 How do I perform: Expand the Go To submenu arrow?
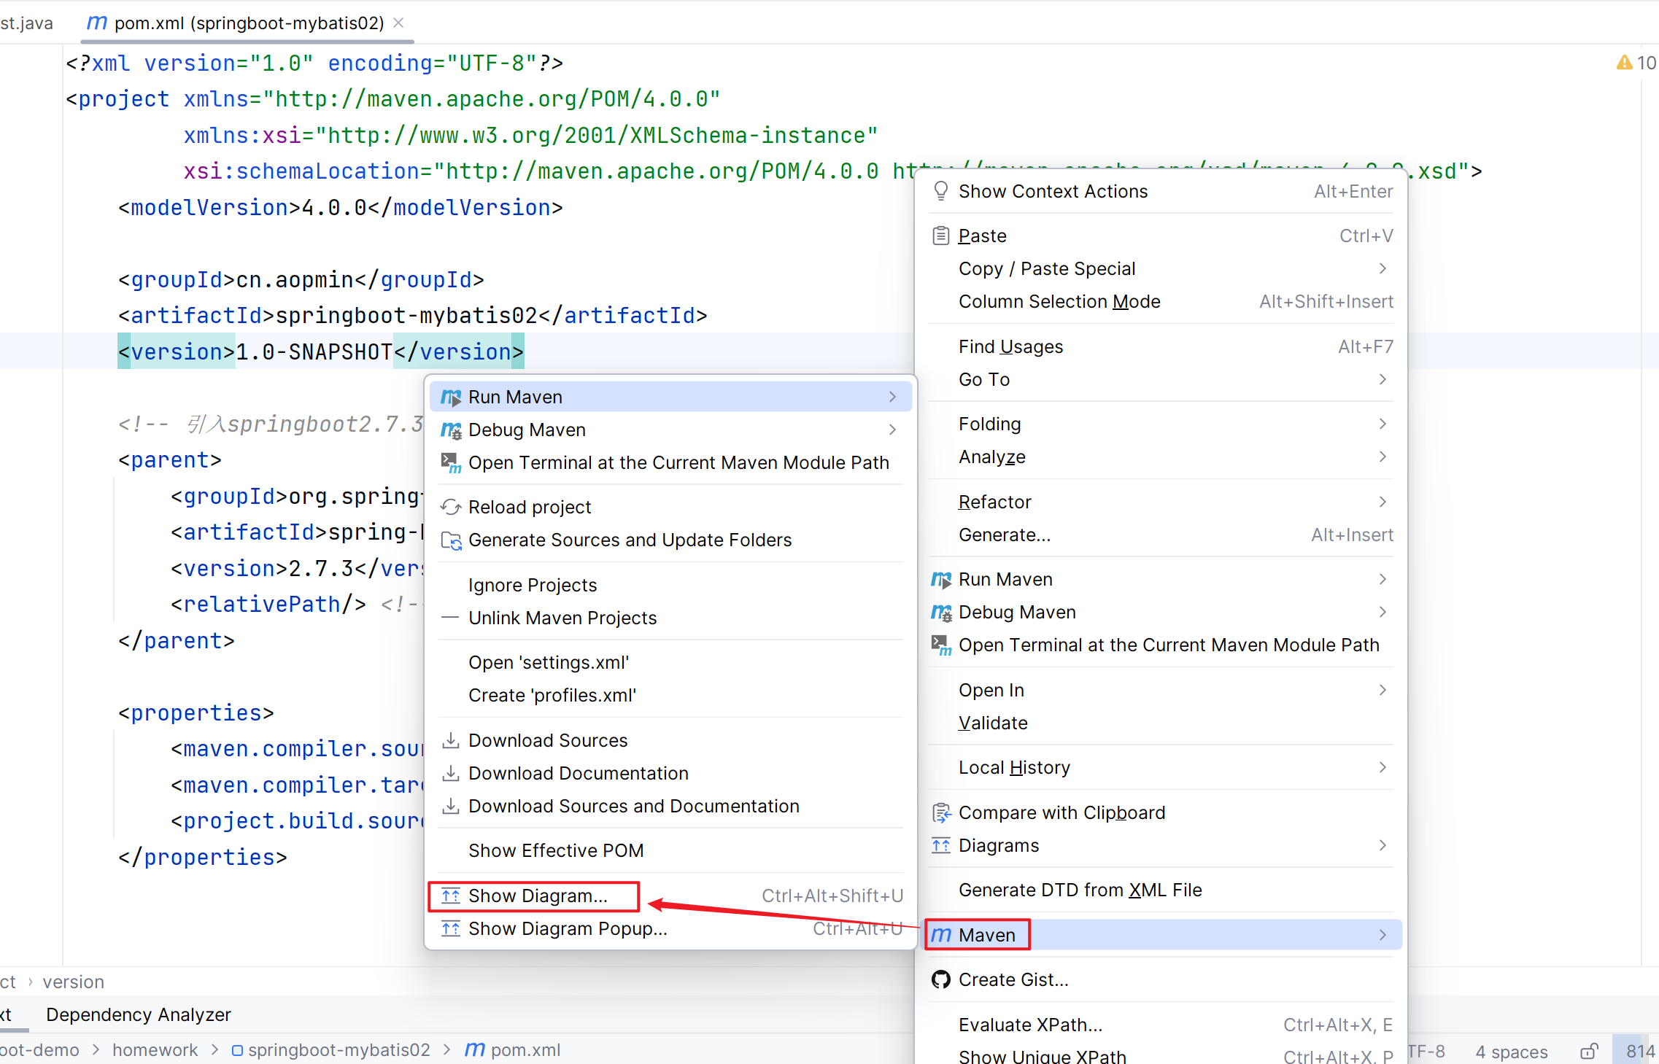tap(1382, 380)
